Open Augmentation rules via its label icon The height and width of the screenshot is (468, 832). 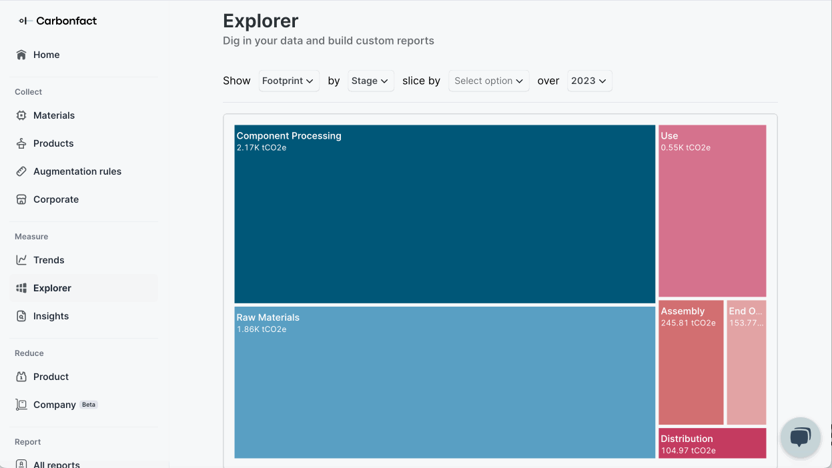pyautogui.click(x=20, y=171)
